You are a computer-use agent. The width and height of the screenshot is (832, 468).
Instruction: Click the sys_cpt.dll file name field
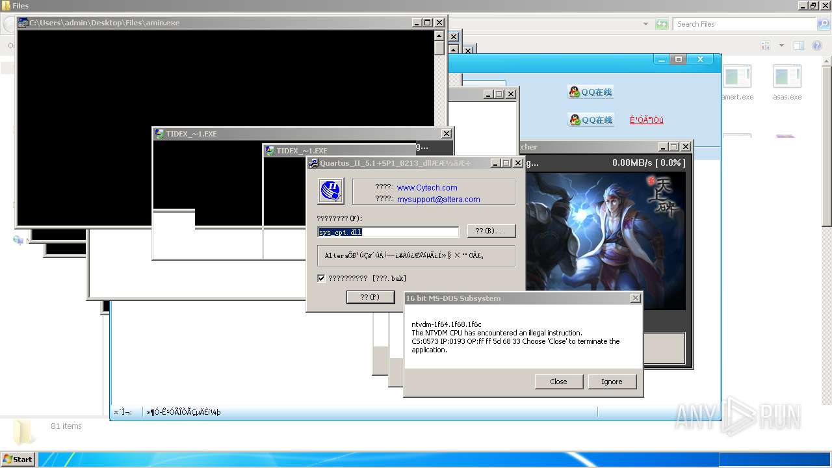[388, 232]
